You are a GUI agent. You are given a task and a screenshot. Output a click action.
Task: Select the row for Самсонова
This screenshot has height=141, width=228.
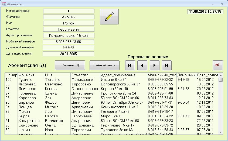point(112,125)
